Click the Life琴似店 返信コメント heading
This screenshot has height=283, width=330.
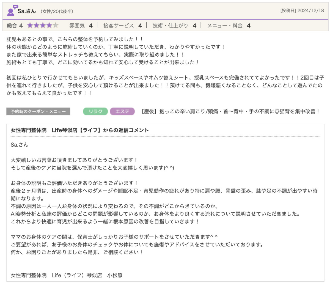point(80,130)
